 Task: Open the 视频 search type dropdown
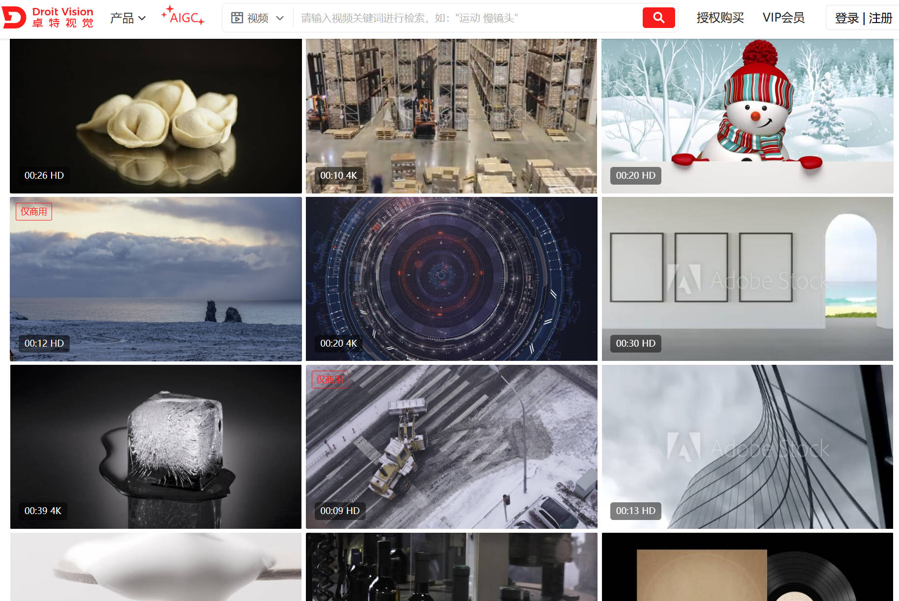click(258, 18)
